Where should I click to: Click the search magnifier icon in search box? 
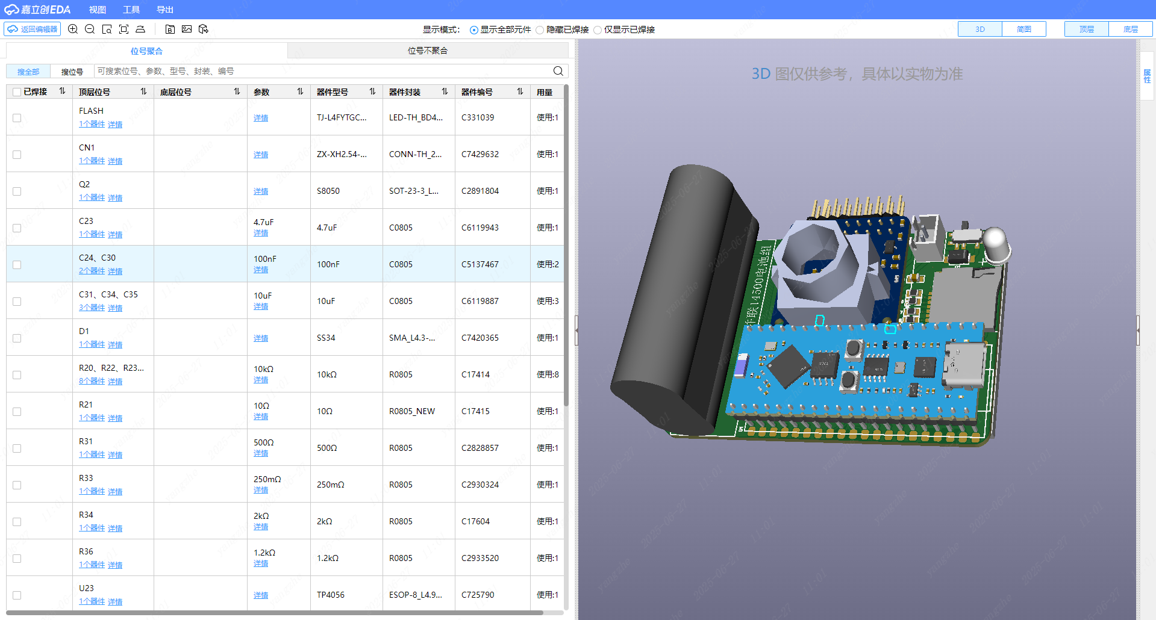click(x=558, y=71)
